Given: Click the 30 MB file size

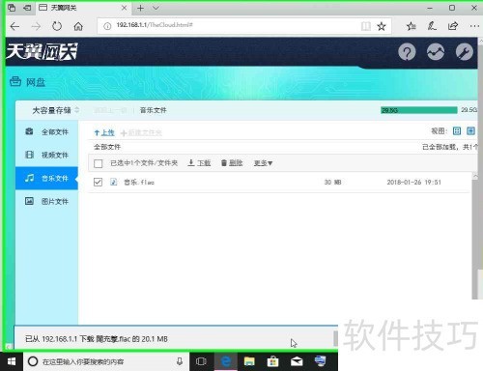Looking at the screenshot, I should pos(332,183).
